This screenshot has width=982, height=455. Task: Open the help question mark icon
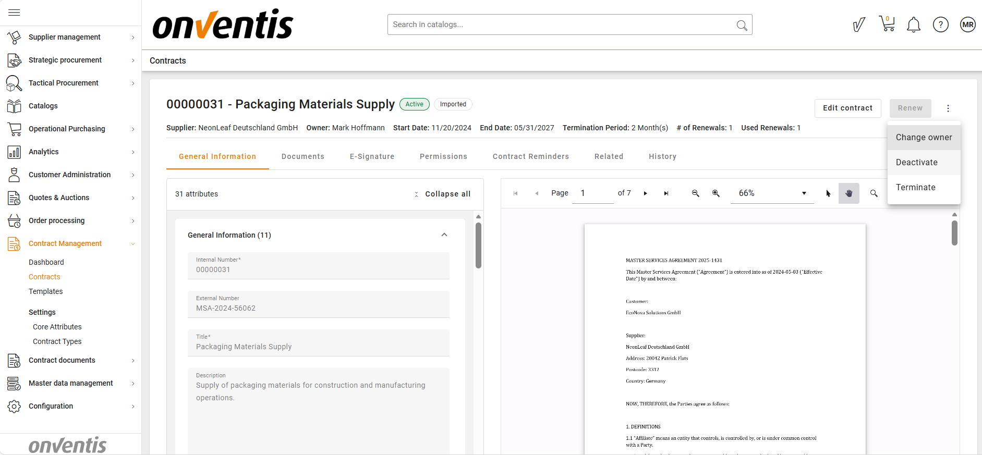(940, 24)
